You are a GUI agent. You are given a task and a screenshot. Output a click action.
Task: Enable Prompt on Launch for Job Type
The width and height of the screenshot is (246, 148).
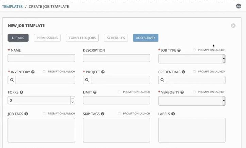pos(194,50)
